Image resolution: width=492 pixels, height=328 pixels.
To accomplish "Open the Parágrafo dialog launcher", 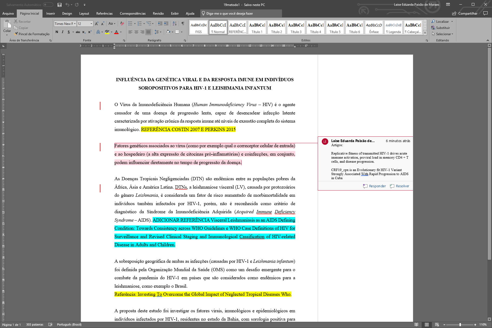I will point(185,41).
